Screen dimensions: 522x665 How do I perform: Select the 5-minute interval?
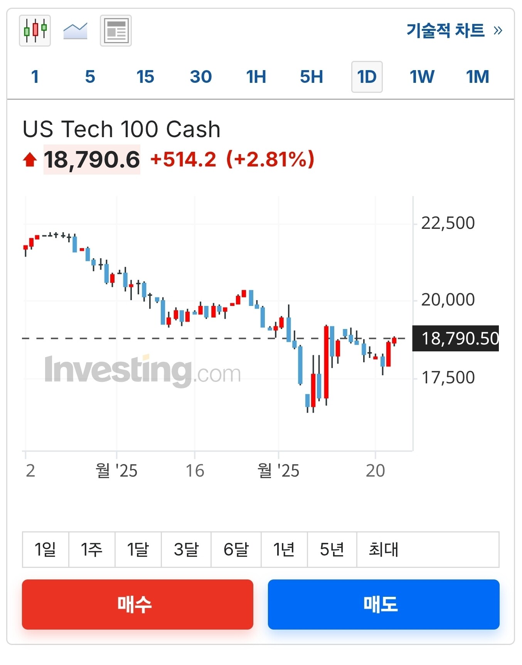point(90,77)
